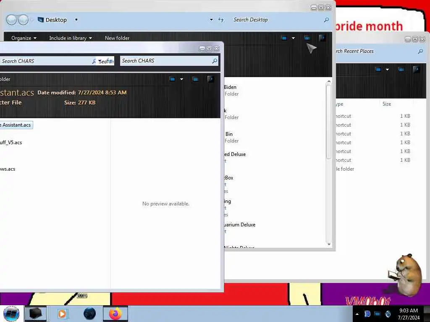Select the item ending in Bin
This screenshot has height=322, width=430.
231,137
